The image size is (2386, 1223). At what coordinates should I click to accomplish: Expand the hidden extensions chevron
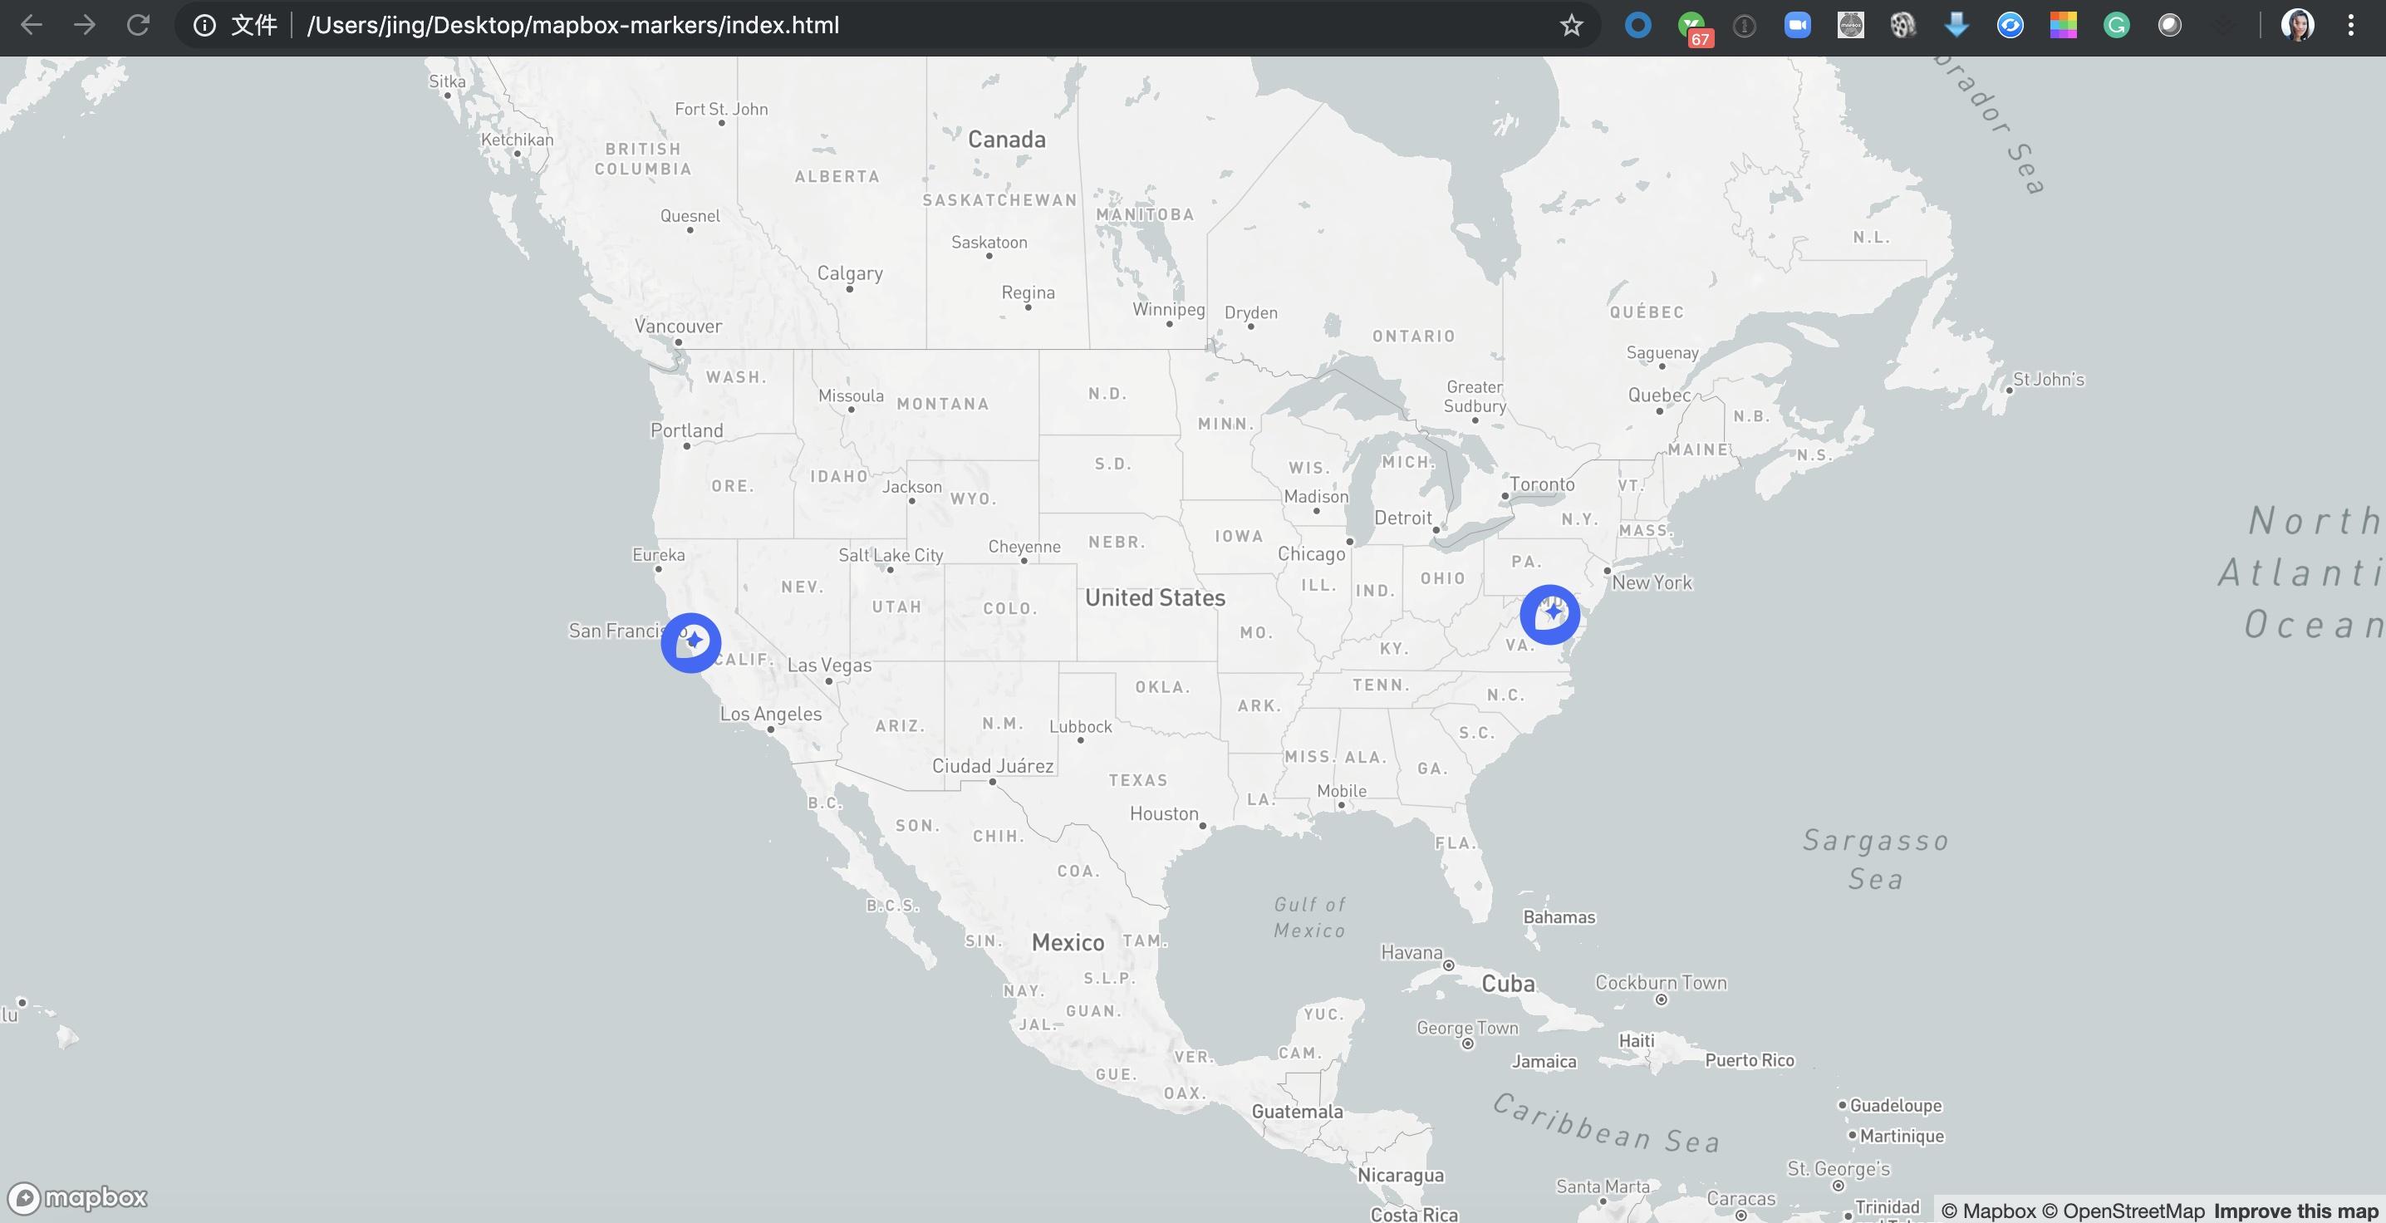click(2222, 25)
